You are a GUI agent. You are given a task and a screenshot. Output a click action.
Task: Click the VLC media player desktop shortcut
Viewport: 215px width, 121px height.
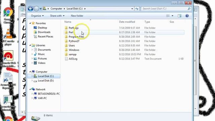click(8, 37)
